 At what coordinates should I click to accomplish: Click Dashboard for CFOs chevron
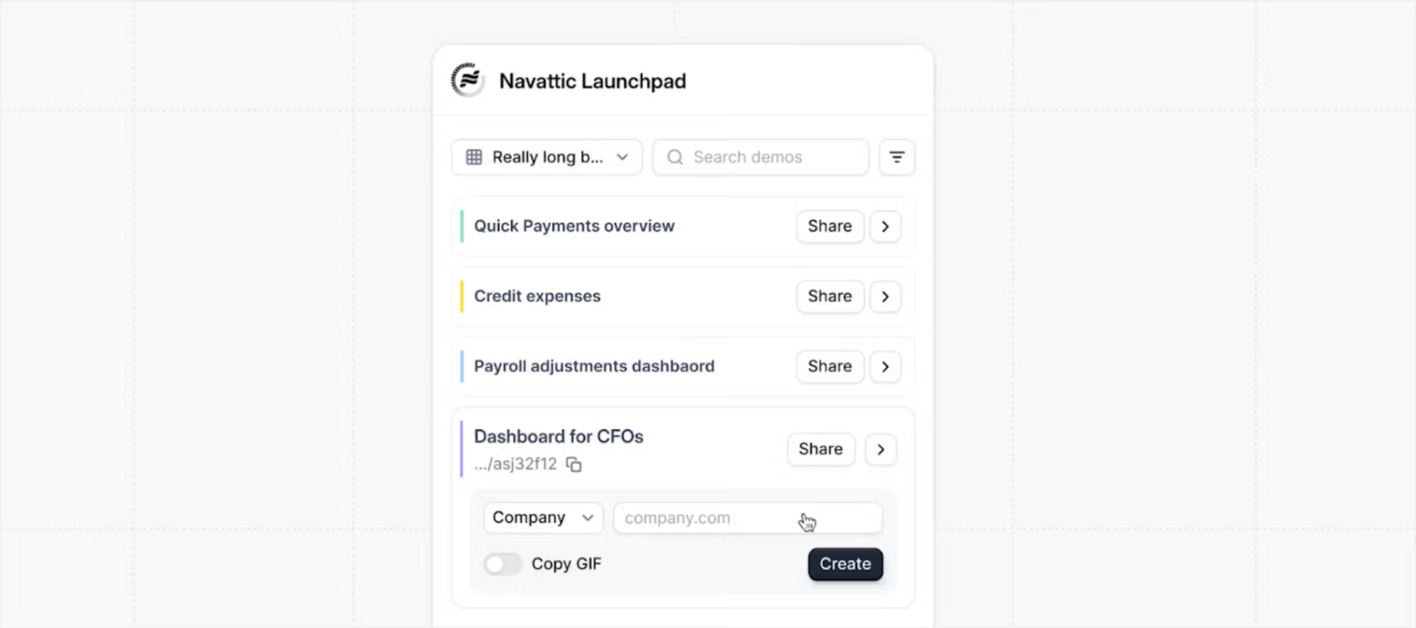coord(881,450)
